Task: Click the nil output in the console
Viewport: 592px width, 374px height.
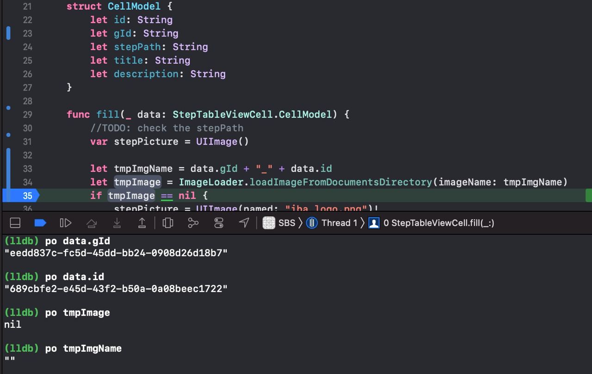Action: (12, 325)
